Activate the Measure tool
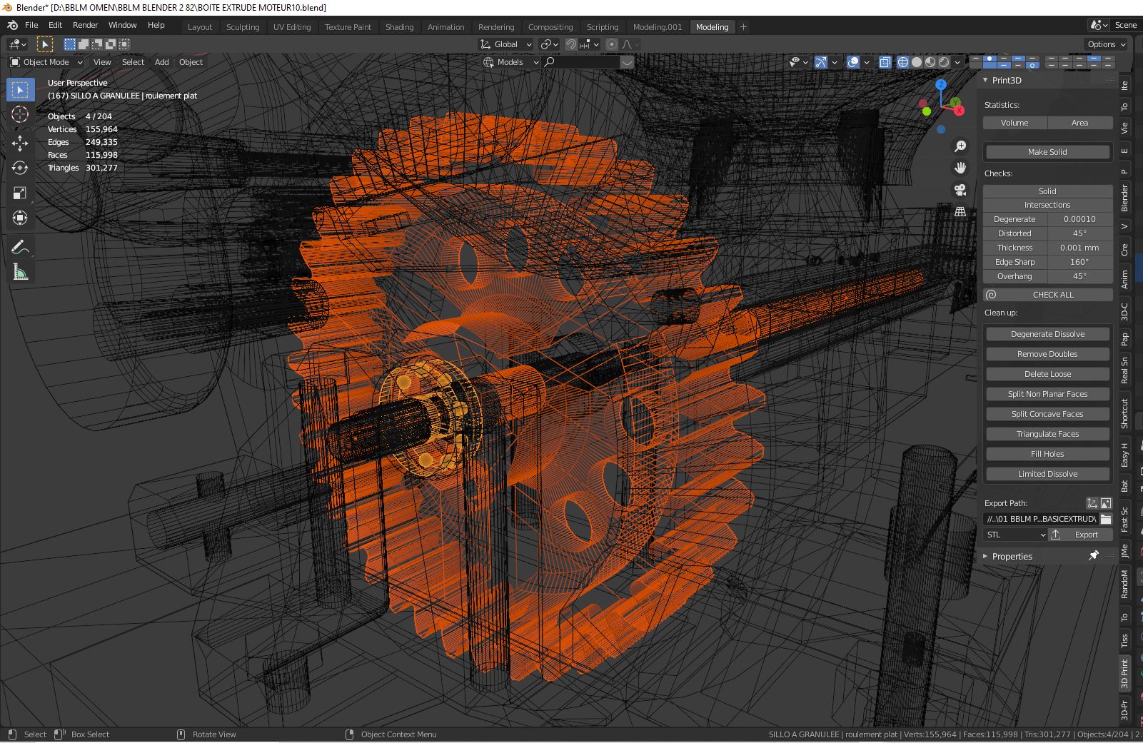This screenshot has width=1143, height=743. pyautogui.click(x=20, y=272)
